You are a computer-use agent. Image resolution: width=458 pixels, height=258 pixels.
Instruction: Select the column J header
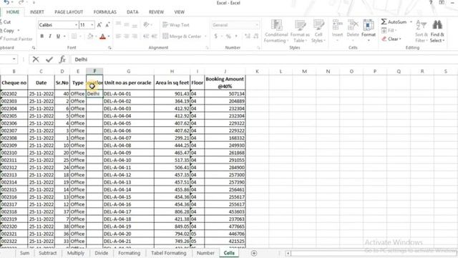click(225, 72)
